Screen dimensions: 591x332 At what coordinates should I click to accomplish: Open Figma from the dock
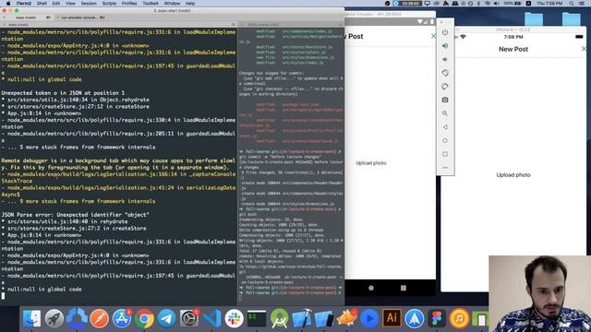click(x=437, y=318)
